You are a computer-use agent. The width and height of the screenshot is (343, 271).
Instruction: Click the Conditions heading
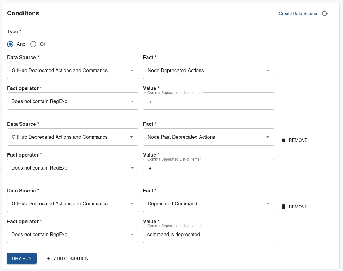(23, 13)
